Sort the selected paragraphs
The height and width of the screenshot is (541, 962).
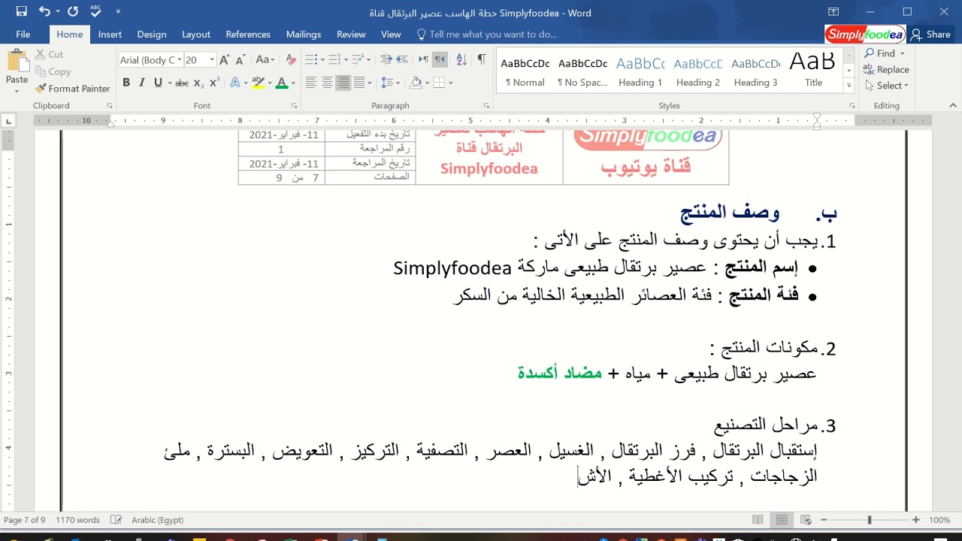[461, 60]
